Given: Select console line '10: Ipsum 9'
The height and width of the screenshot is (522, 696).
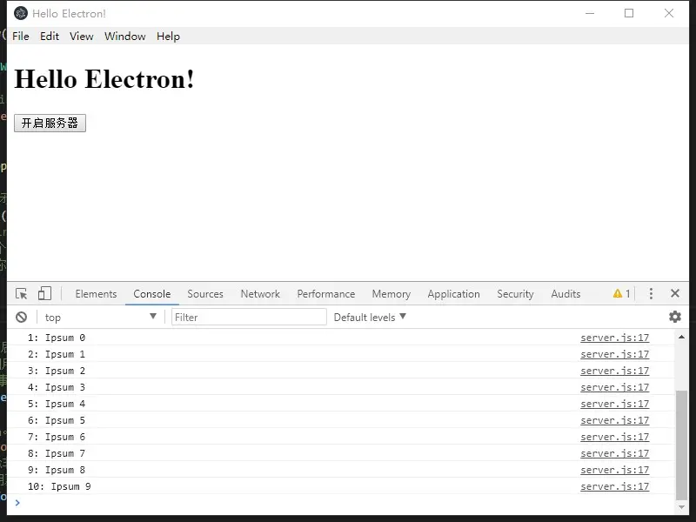Looking at the screenshot, I should 59,486.
